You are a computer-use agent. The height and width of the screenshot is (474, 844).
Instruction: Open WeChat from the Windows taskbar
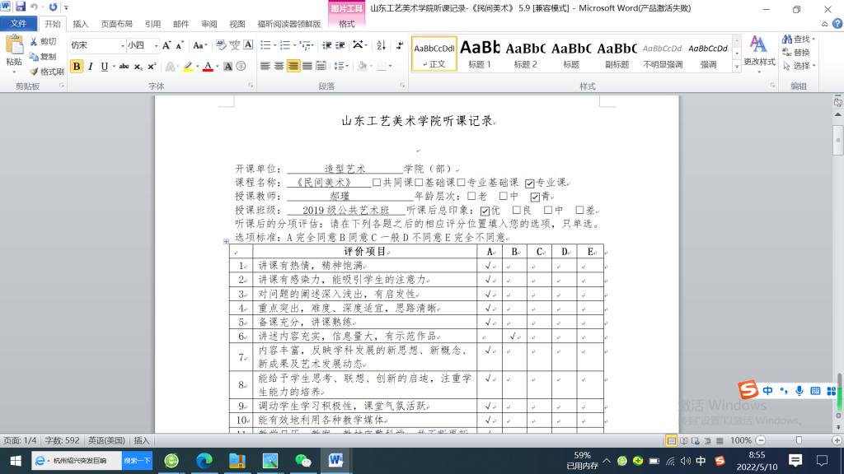(x=304, y=461)
